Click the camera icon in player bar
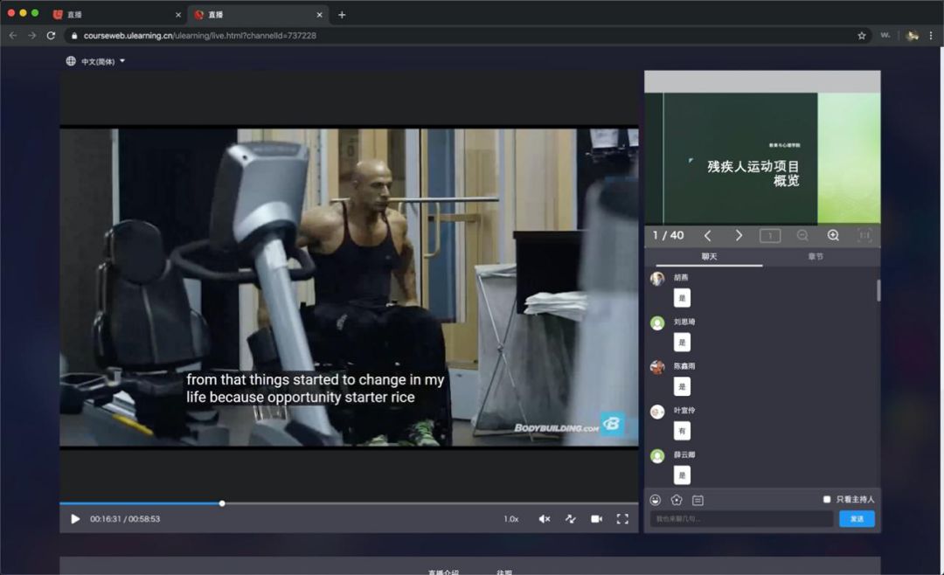This screenshot has height=575, width=944. [596, 519]
